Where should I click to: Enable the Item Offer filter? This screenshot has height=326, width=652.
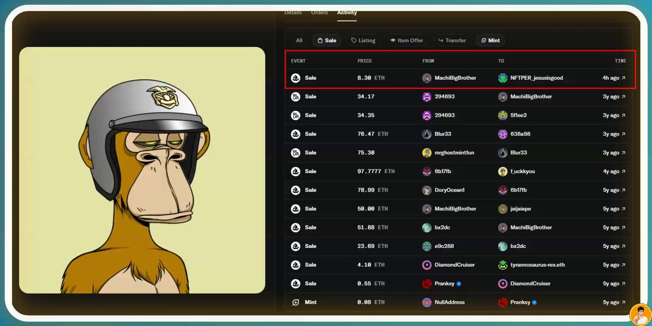(x=406, y=40)
